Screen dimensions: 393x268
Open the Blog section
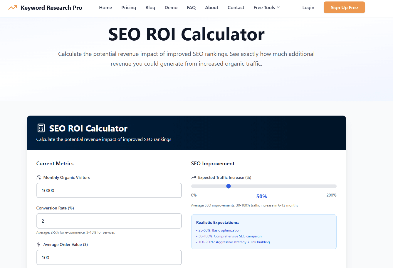[150, 7]
